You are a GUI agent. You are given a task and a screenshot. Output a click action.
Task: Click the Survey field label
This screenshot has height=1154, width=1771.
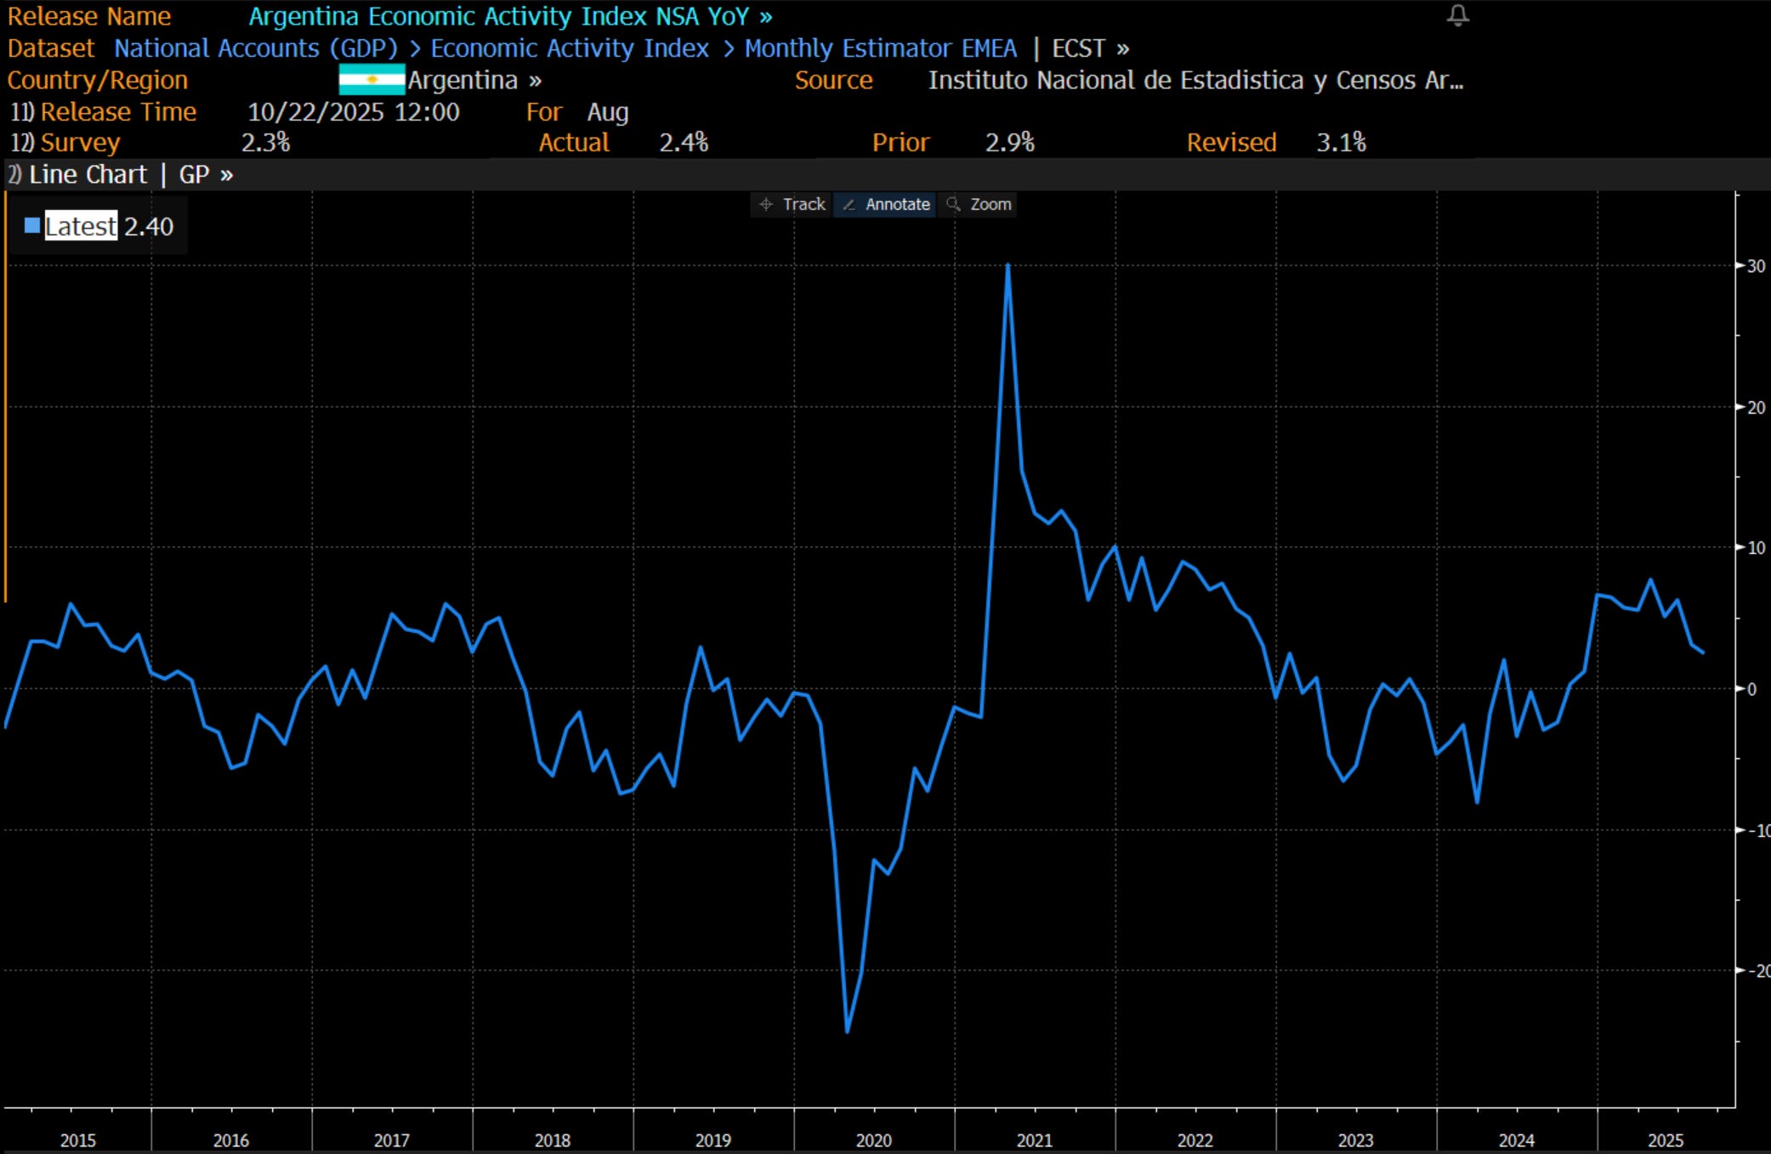click(x=80, y=142)
